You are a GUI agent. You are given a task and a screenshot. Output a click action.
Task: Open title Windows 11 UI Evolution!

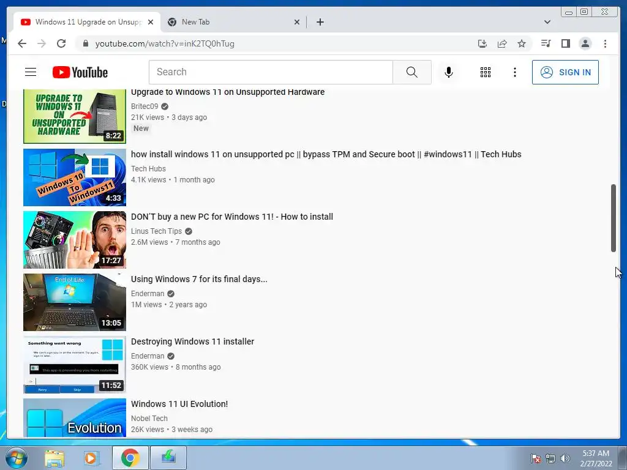179,404
